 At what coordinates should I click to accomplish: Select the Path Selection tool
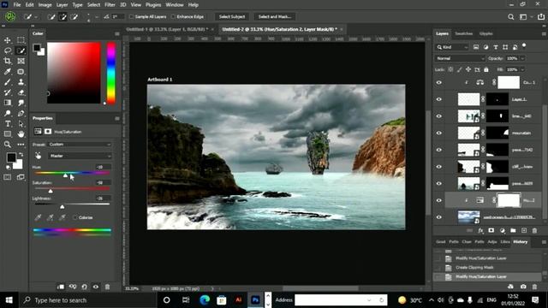(x=21, y=123)
